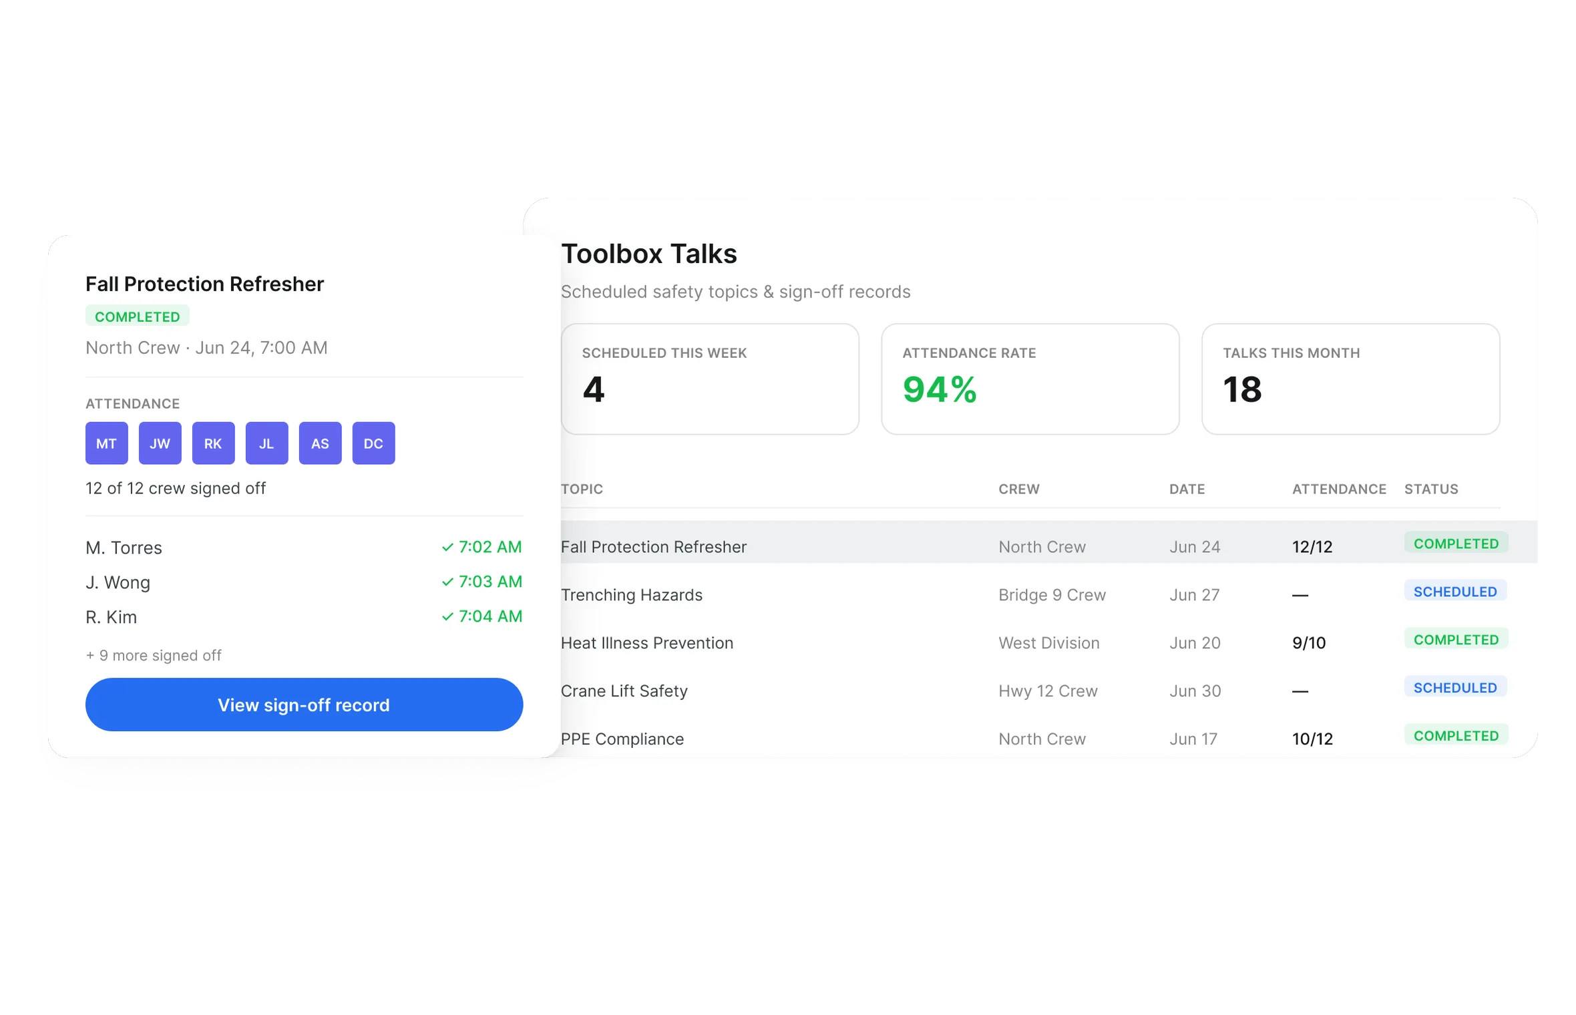This screenshot has width=1576, height=1015.
Task: Click Hwy 12 Crew cell
Action: [x=1048, y=691]
